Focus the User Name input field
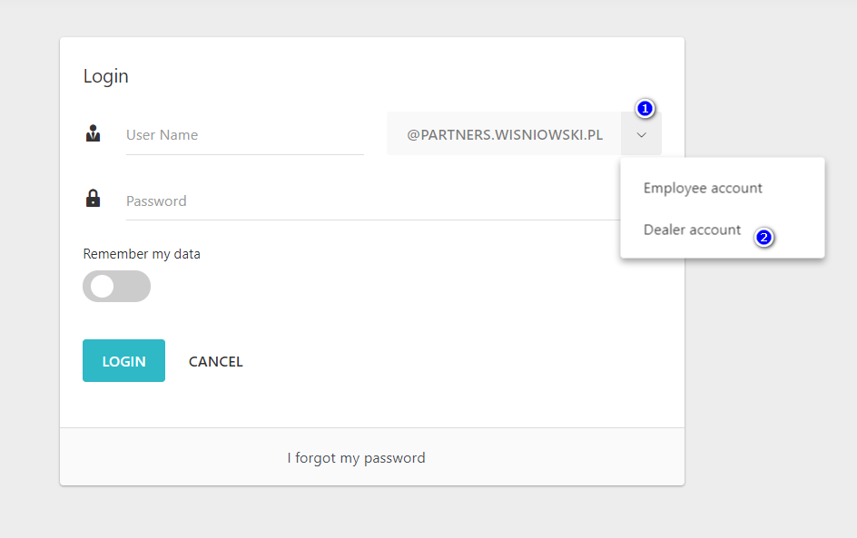 click(x=244, y=135)
